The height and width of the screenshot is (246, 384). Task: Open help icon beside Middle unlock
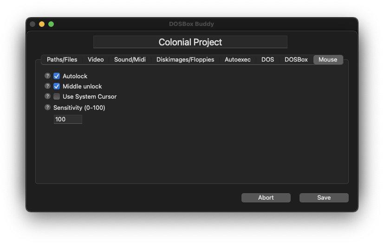tap(47, 86)
